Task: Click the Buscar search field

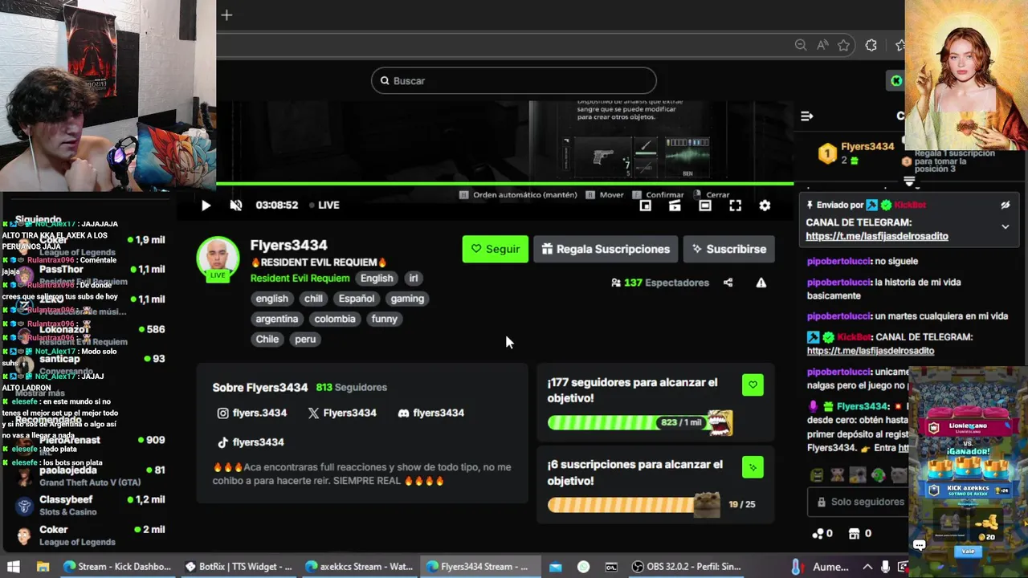Action: (x=514, y=80)
